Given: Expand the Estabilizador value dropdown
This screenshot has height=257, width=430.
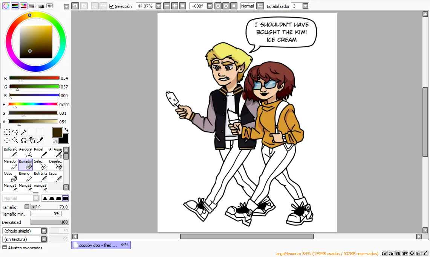Looking at the screenshot, I should (x=305, y=6).
